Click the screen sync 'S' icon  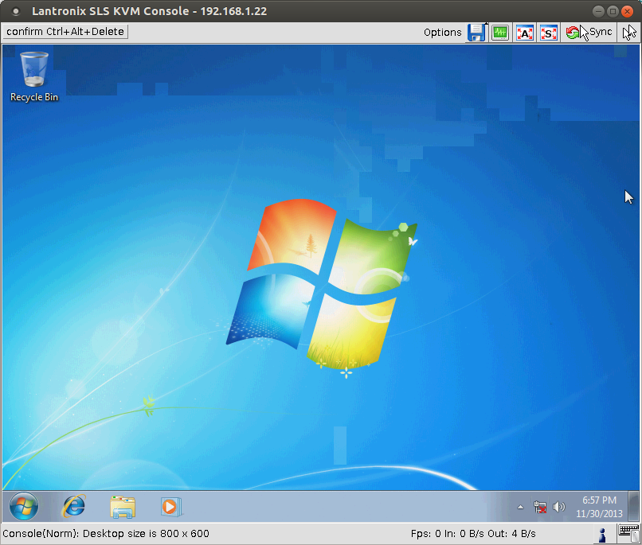[549, 32]
